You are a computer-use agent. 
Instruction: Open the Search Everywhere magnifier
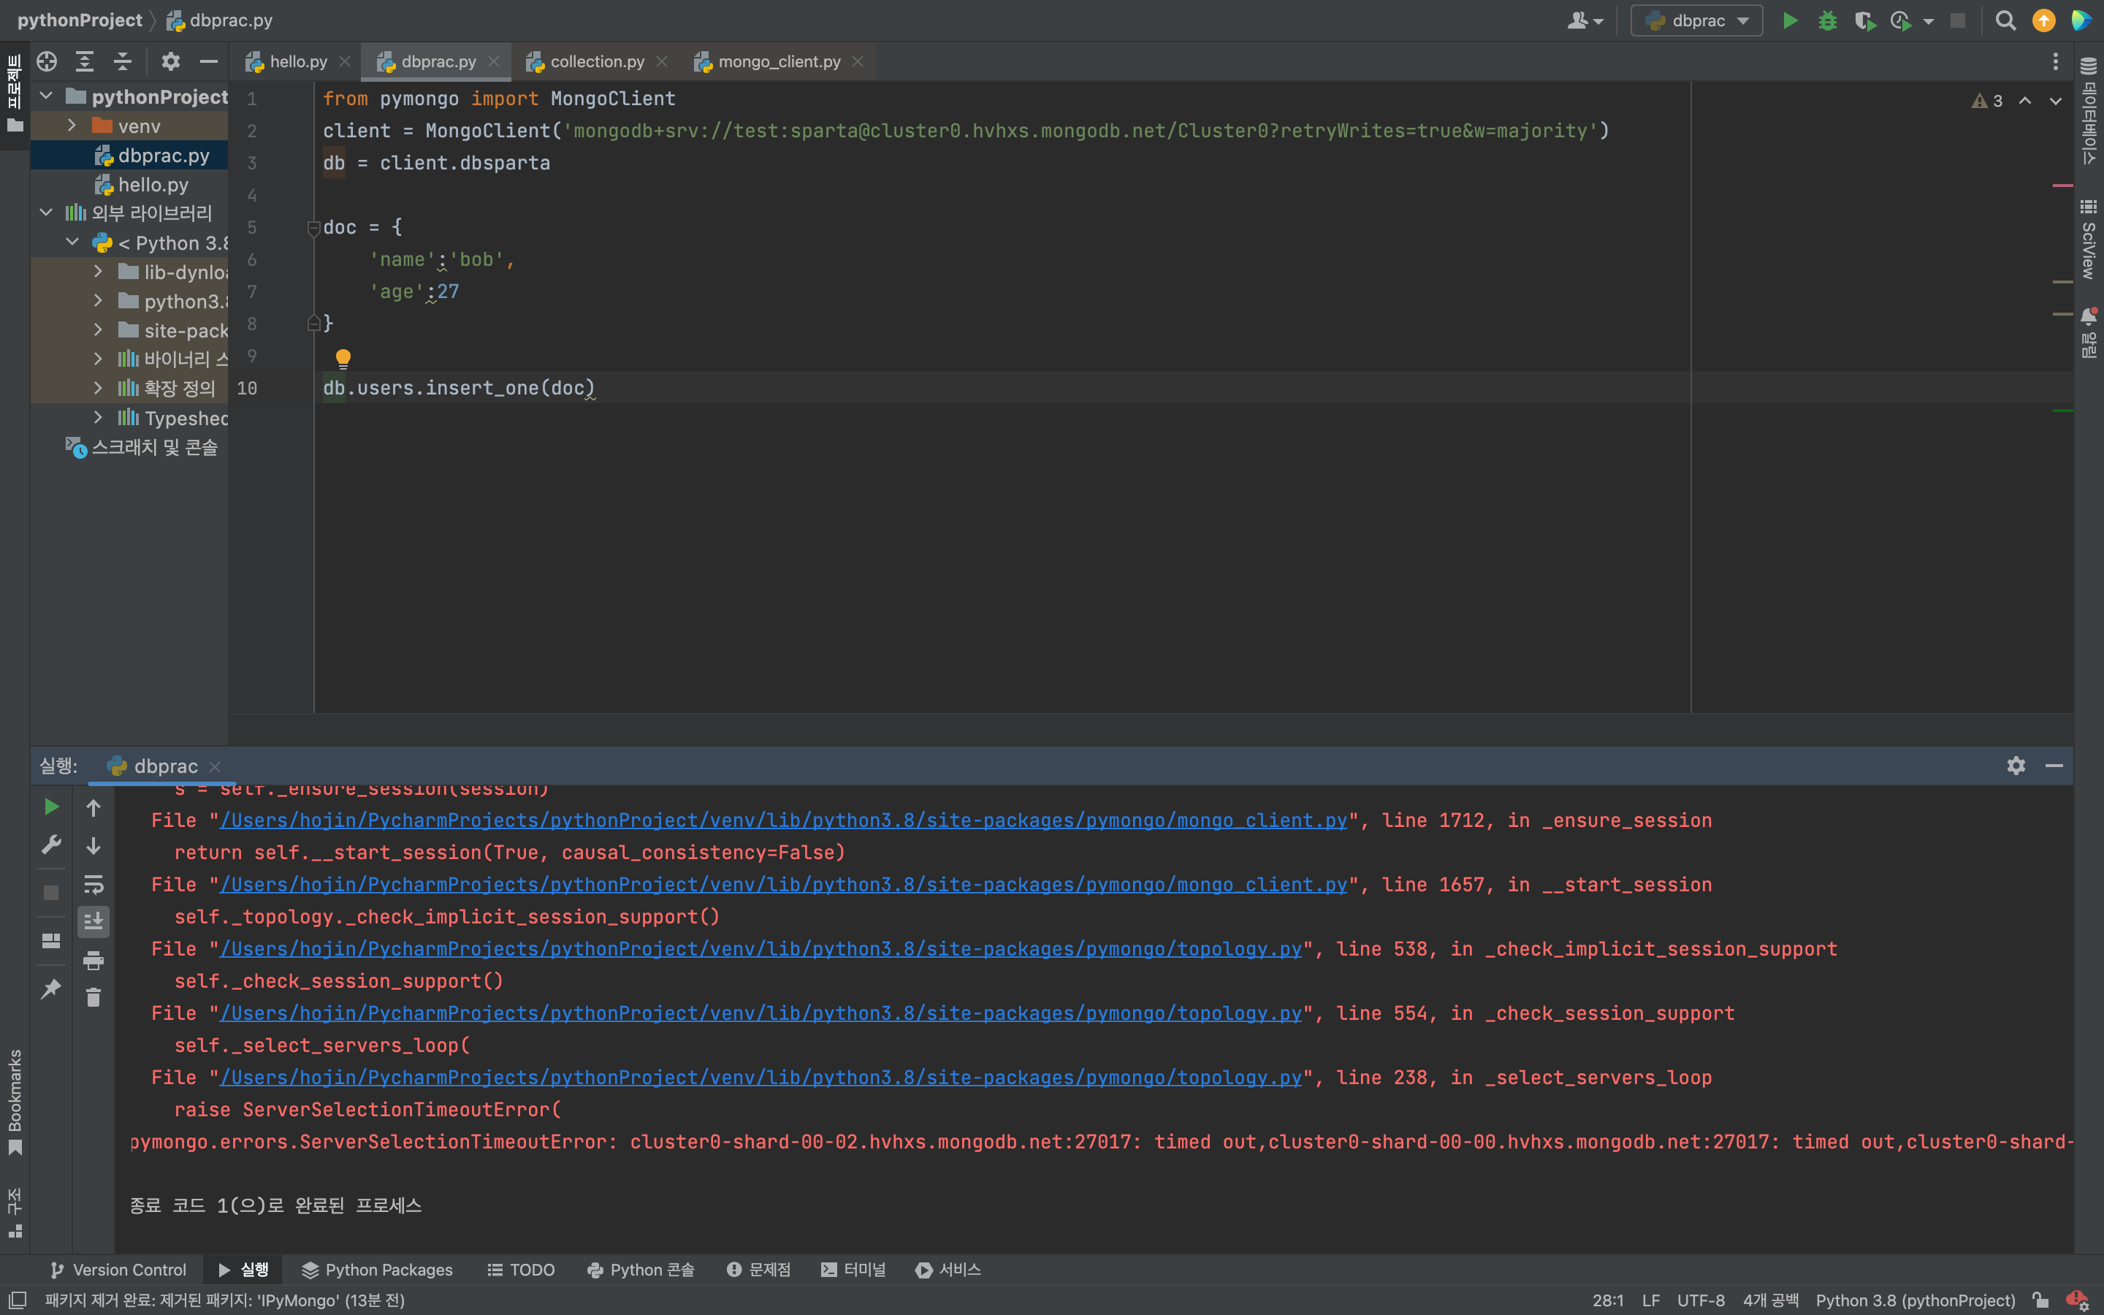[2005, 20]
